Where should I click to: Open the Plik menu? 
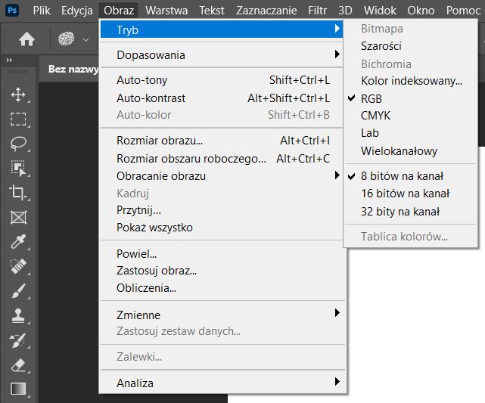(x=42, y=11)
